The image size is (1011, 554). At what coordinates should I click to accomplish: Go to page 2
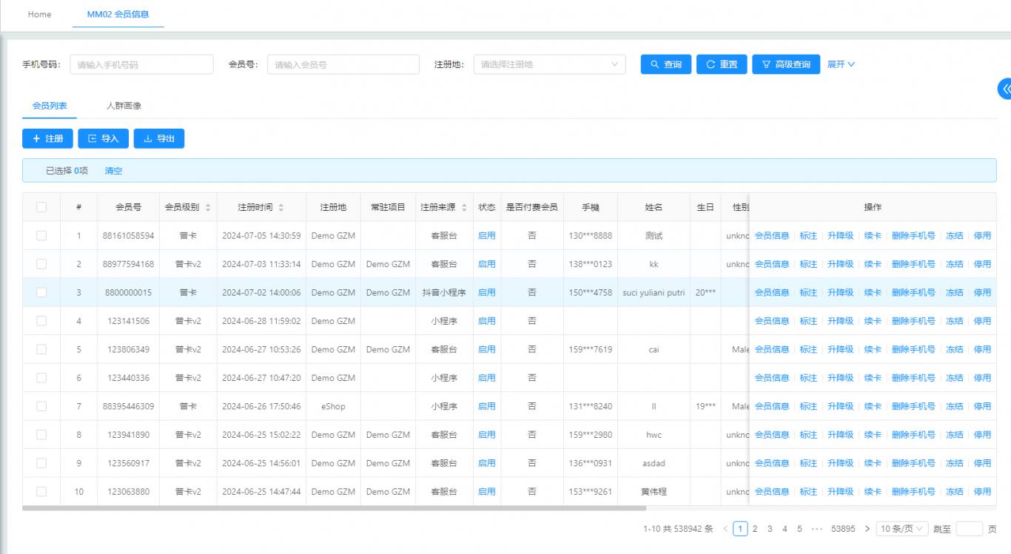click(x=755, y=529)
